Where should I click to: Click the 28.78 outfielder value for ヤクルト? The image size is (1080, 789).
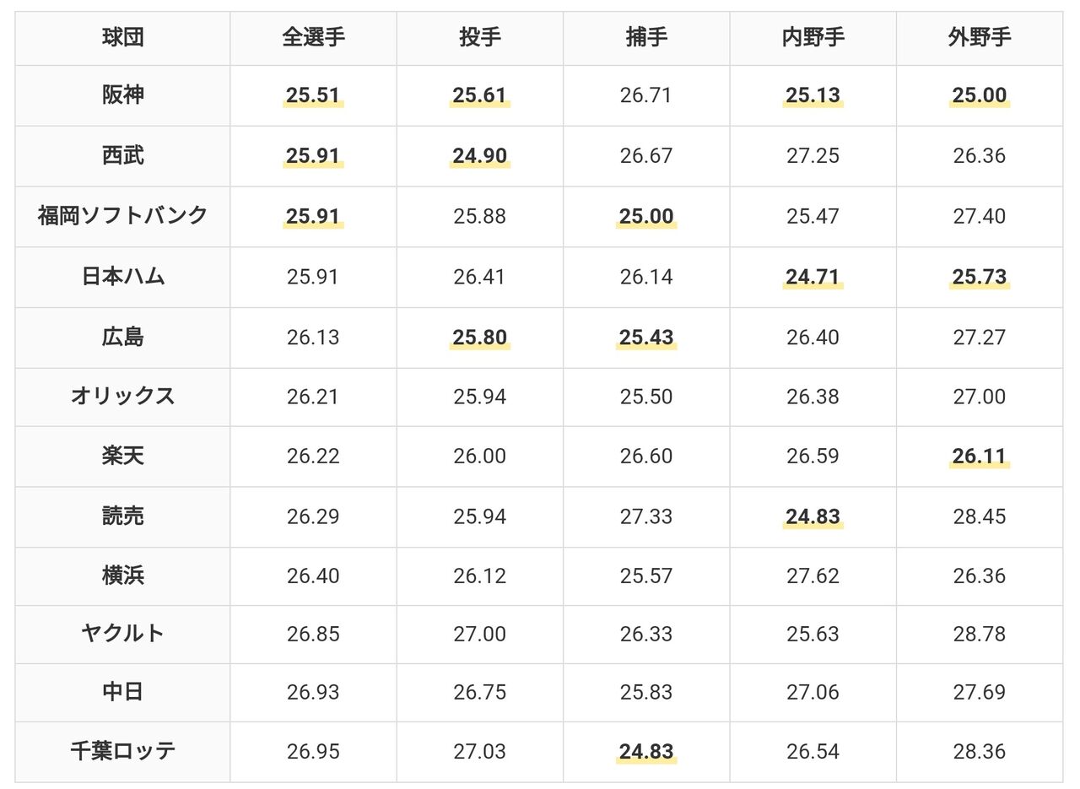pyautogui.click(x=979, y=635)
